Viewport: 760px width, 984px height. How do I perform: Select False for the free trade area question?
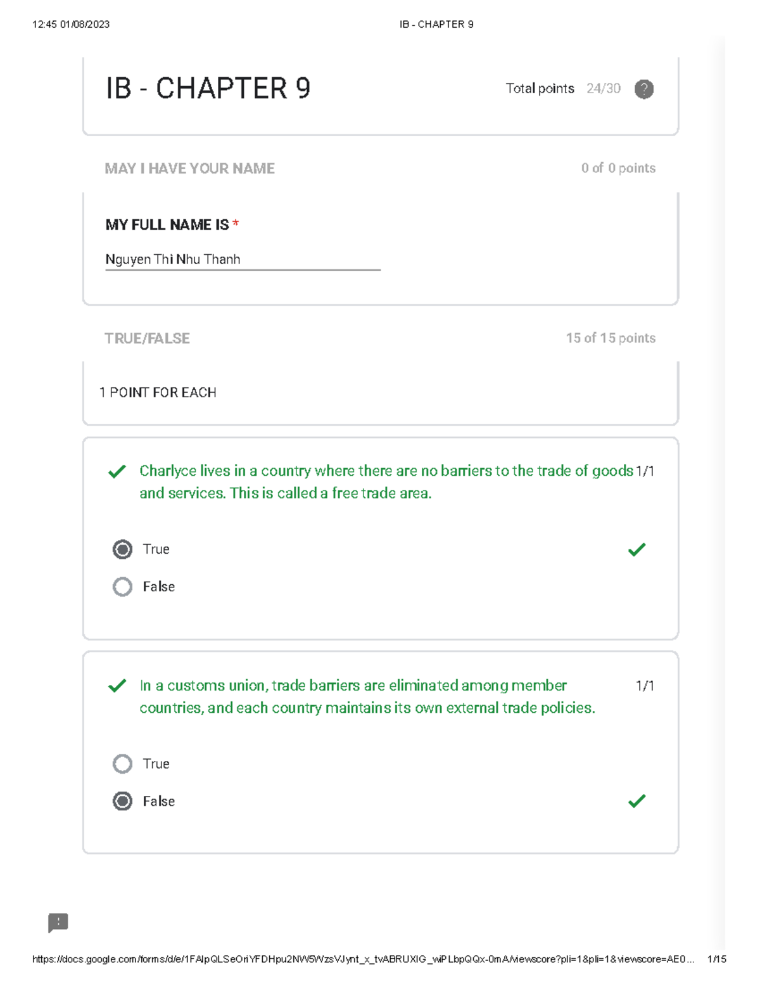click(x=122, y=587)
